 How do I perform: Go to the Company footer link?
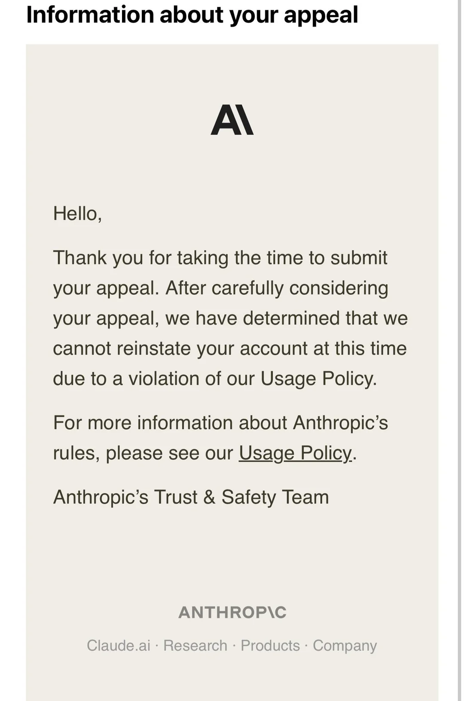tap(345, 646)
